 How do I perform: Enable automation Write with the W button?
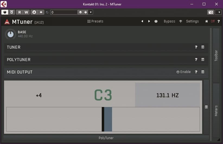point(26,12)
